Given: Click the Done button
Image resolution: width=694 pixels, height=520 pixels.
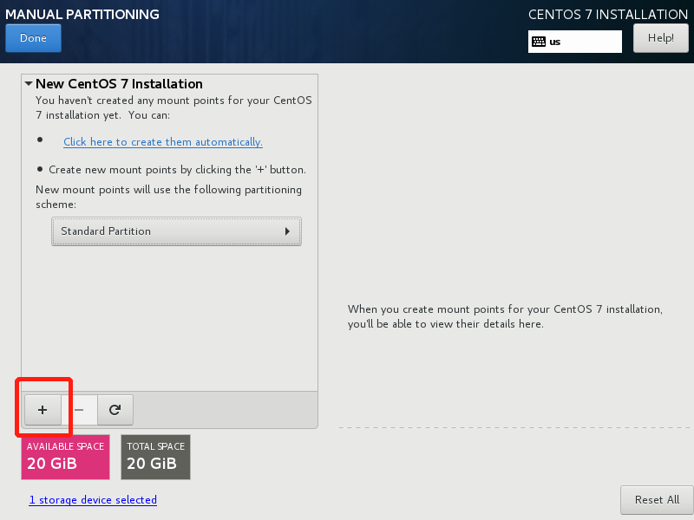Looking at the screenshot, I should (x=33, y=38).
